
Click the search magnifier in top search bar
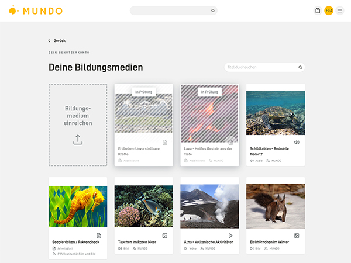213,11
